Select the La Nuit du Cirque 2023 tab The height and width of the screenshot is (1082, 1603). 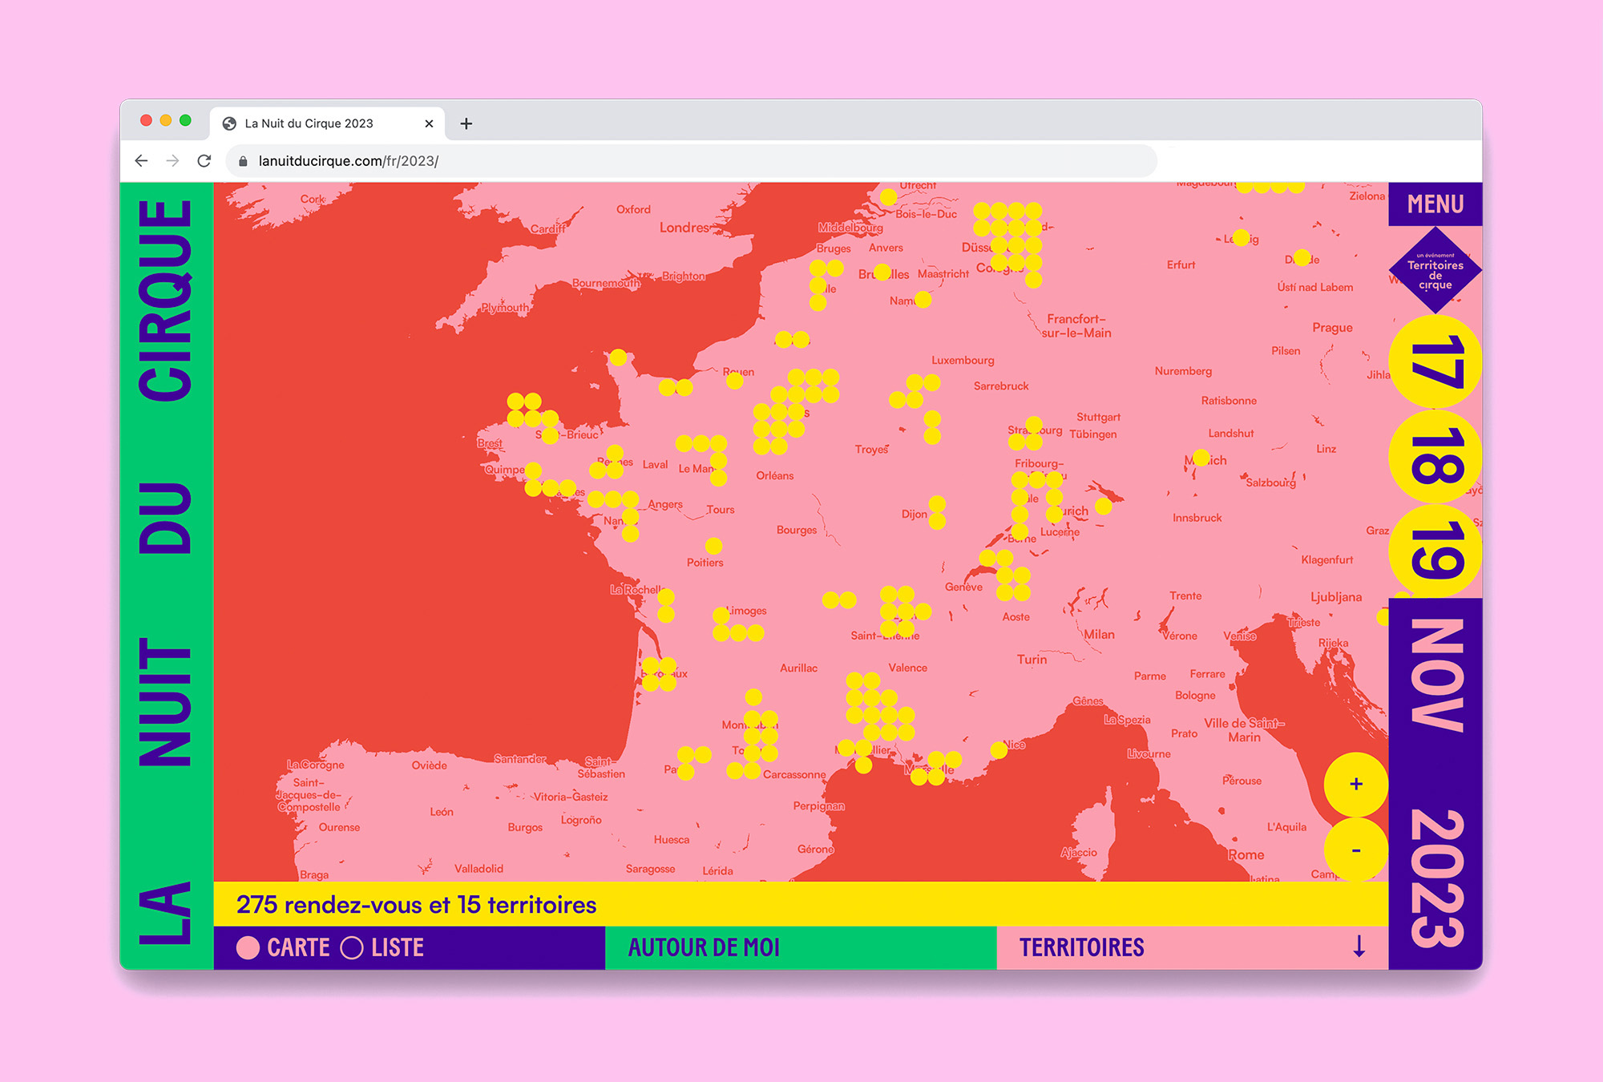(x=327, y=123)
